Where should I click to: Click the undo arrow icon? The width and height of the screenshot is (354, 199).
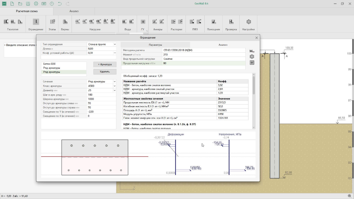pyautogui.click(x=59, y=4)
